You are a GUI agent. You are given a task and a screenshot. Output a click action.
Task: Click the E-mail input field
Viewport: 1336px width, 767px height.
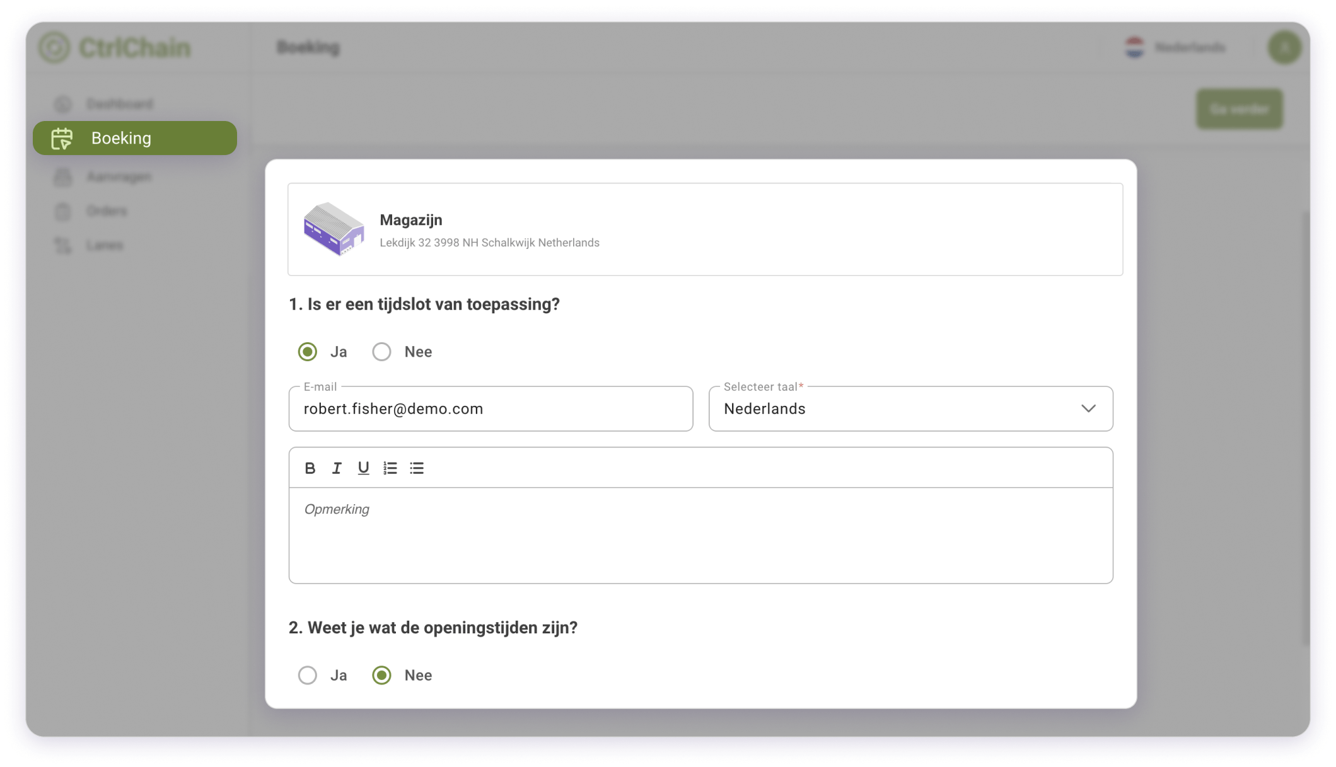491,408
